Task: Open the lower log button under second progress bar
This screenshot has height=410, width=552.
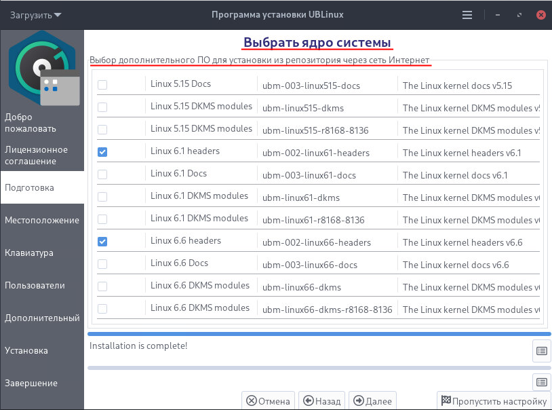Action: pos(541,381)
